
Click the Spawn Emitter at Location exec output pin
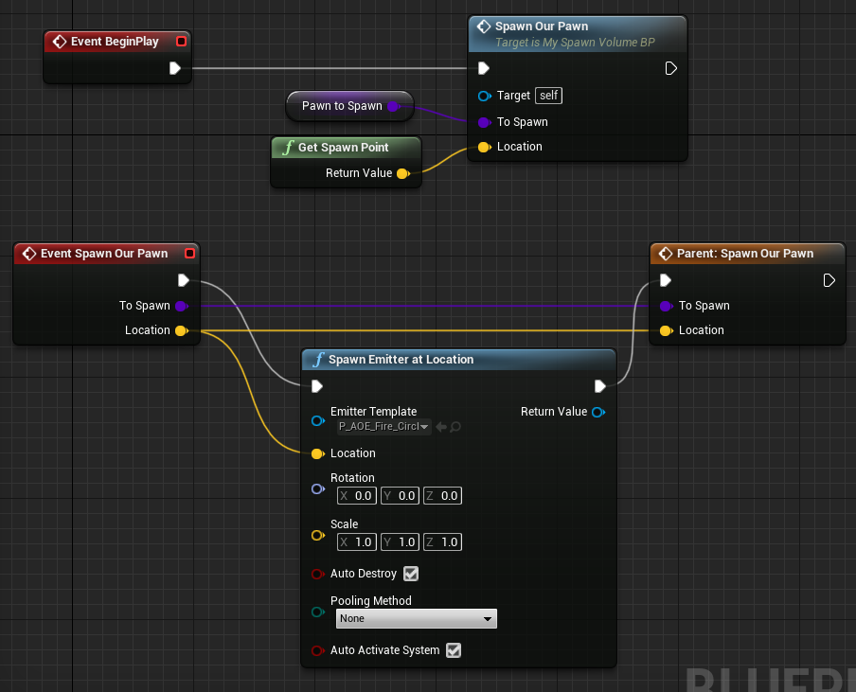[600, 386]
